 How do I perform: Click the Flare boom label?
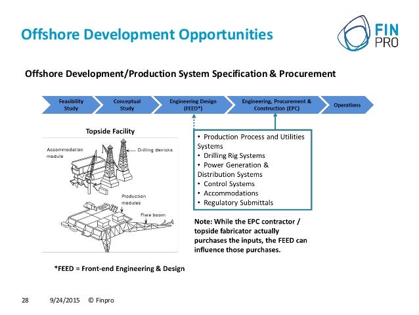[153, 214]
